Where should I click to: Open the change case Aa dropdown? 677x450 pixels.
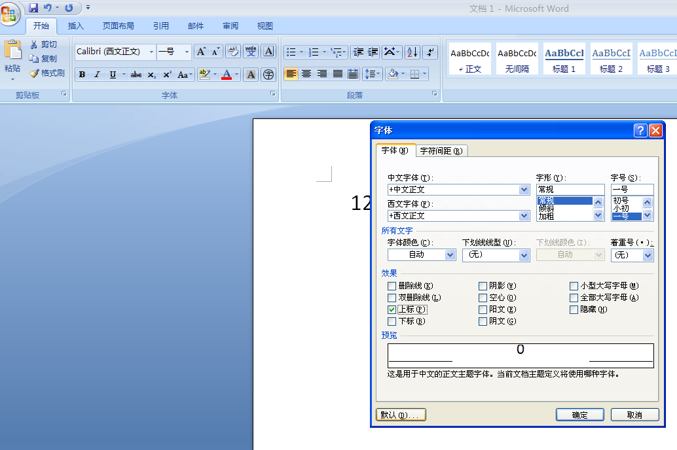pyautogui.click(x=185, y=75)
